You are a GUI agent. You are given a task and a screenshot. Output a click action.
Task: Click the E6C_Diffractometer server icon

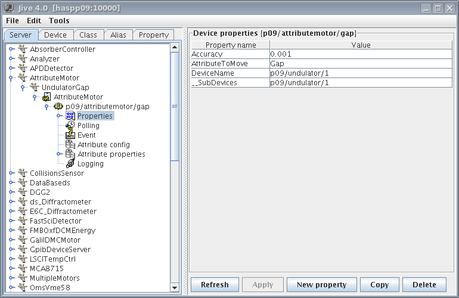point(23,212)
